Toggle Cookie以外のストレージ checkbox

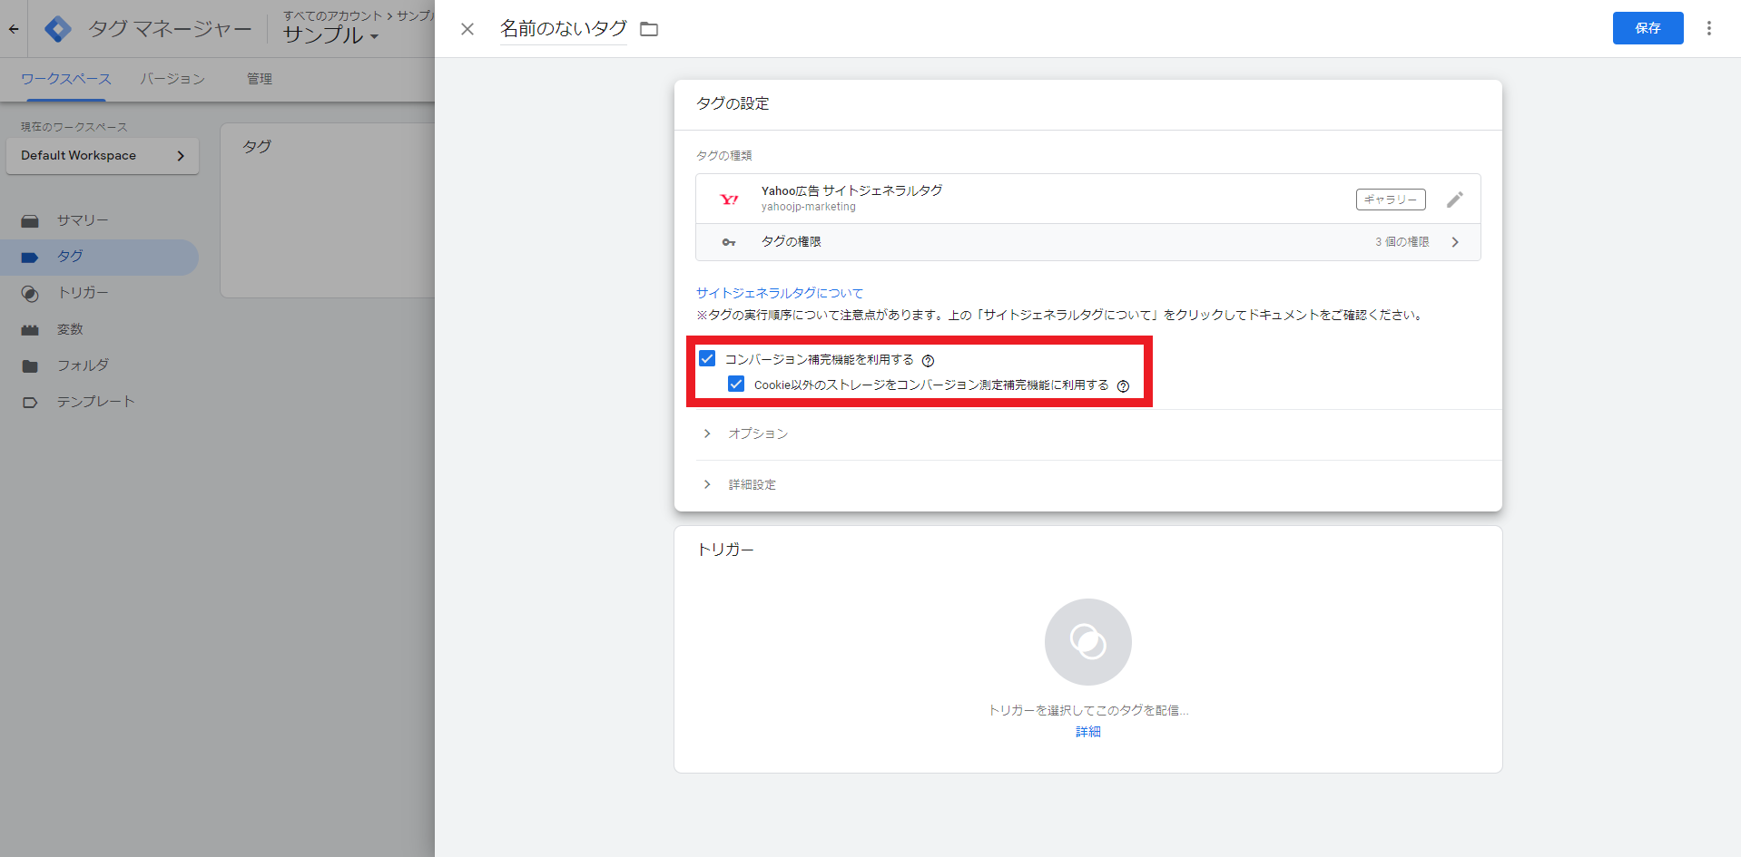tap(736, 385)
